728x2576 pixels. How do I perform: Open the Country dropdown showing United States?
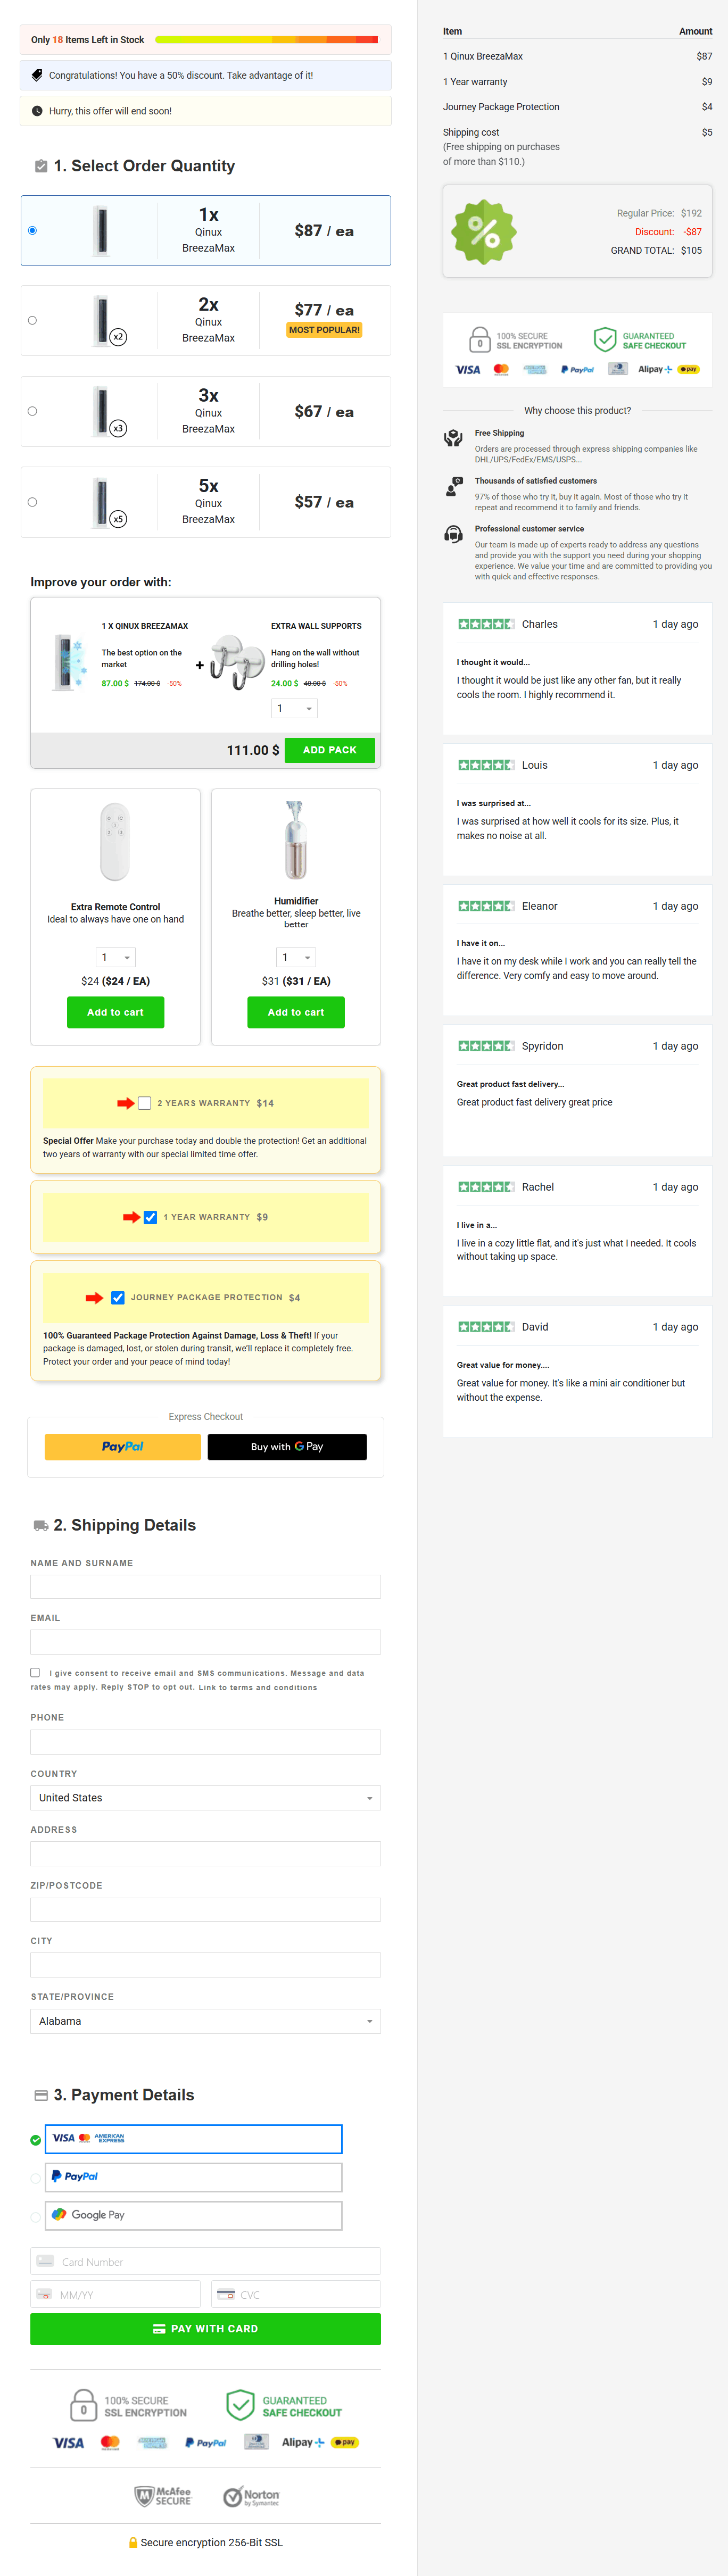click(x=205, y=1797)
